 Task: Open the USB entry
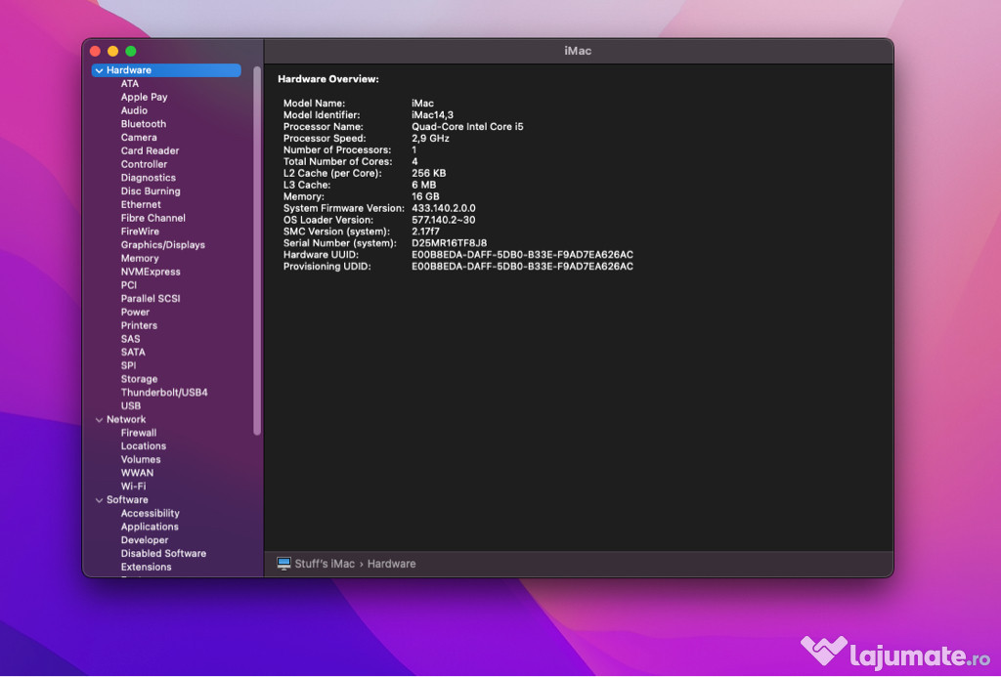[x=131, y=405]
